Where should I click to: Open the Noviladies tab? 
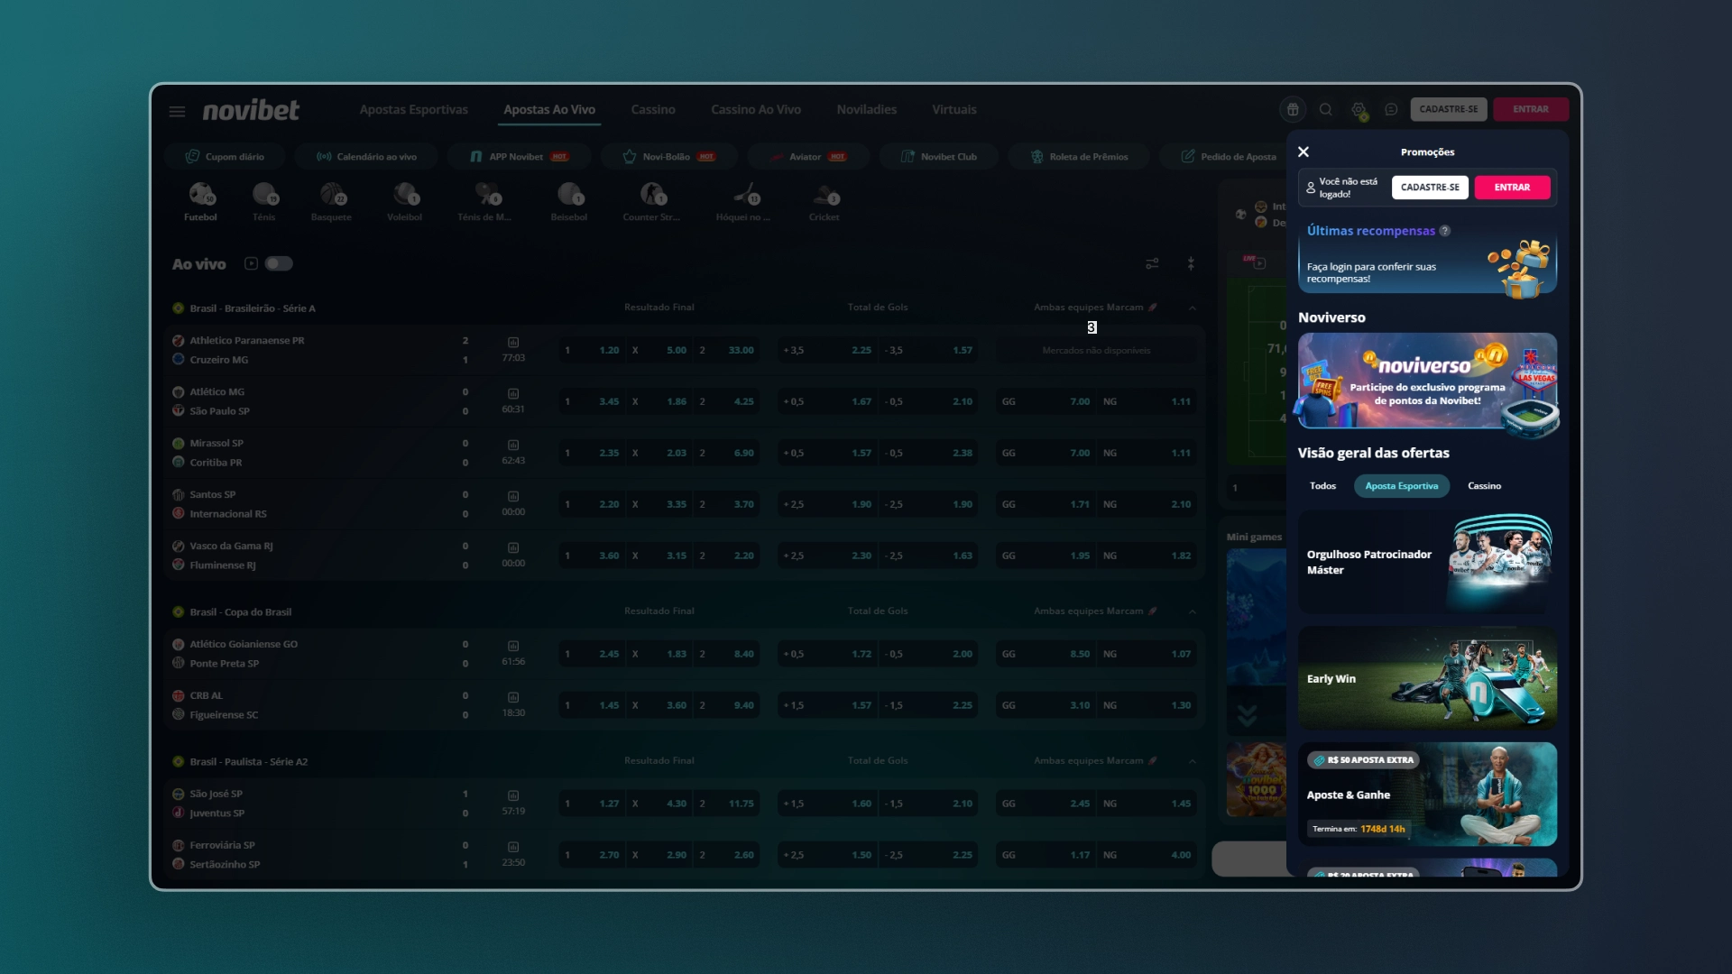(867, 110)
